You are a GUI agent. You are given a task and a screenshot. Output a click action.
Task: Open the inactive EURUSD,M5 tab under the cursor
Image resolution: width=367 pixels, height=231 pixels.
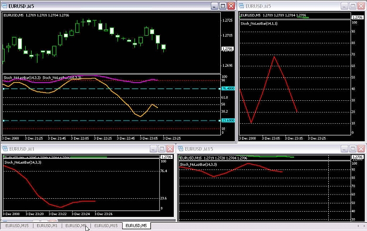76,226
